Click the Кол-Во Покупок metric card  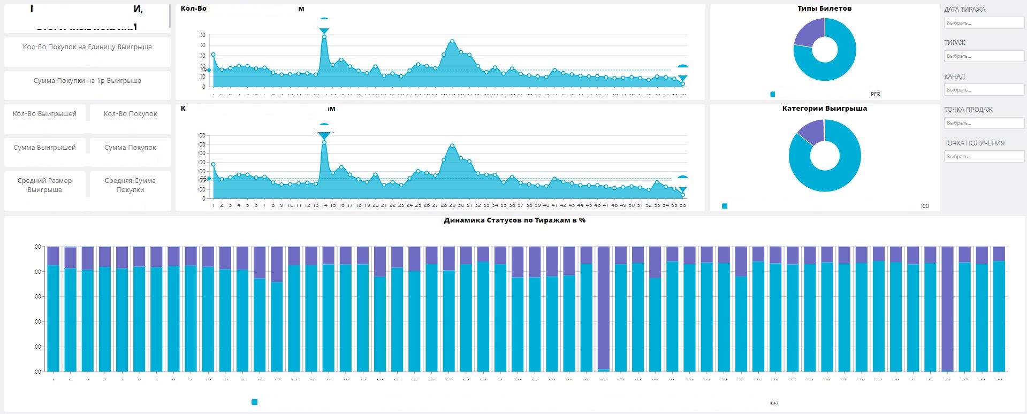tap(130, 119)
